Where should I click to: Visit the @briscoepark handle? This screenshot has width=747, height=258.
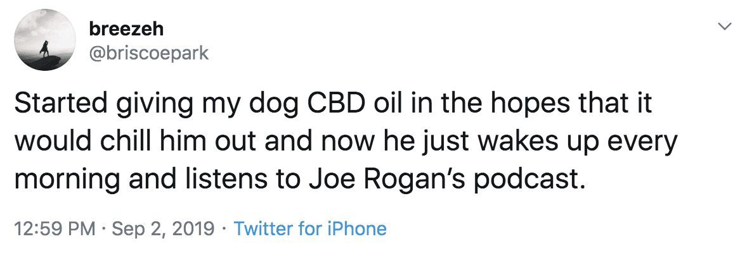click(x=148, y=52)
